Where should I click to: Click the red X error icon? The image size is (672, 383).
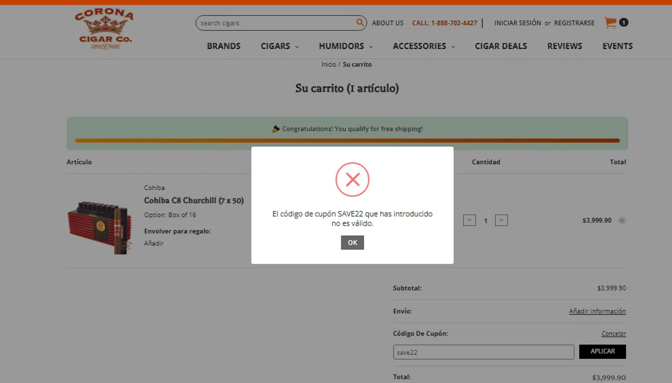[353, 179]
